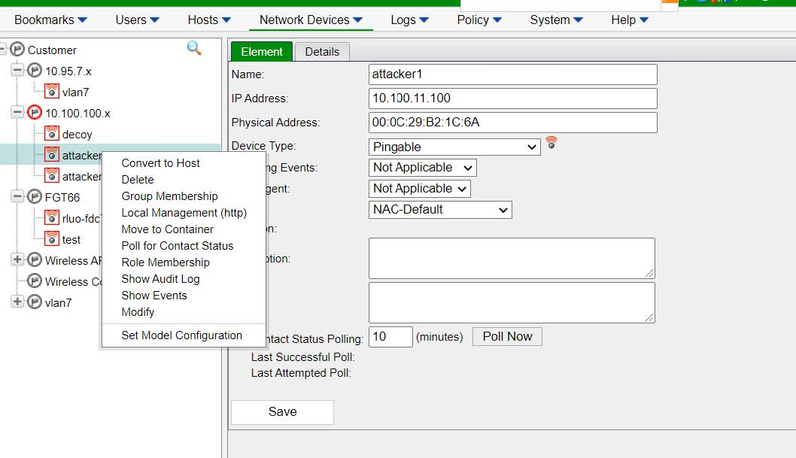The width and height of the screenshot is (796, 458).
Task: Select the rluo-fdc device icon
Action: pyautogui.click(x=52, y=218)
